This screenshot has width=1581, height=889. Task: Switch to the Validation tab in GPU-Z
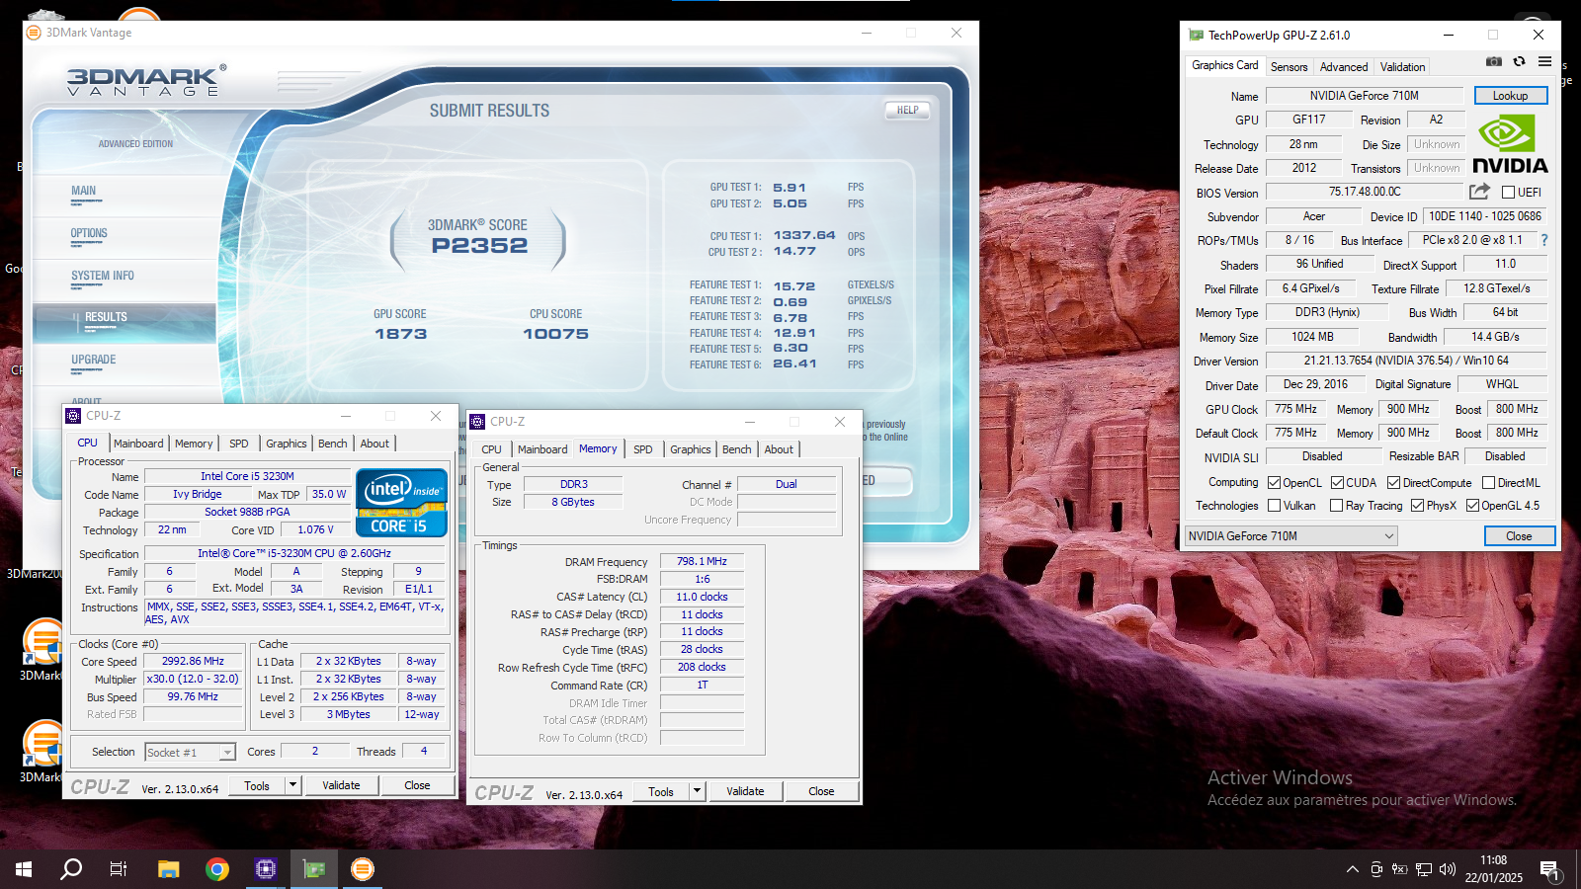tap(1402, 67)
